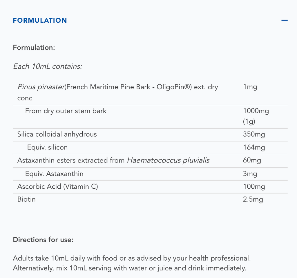Select the Silica colloidal anhydrous row

click(57, 134)
